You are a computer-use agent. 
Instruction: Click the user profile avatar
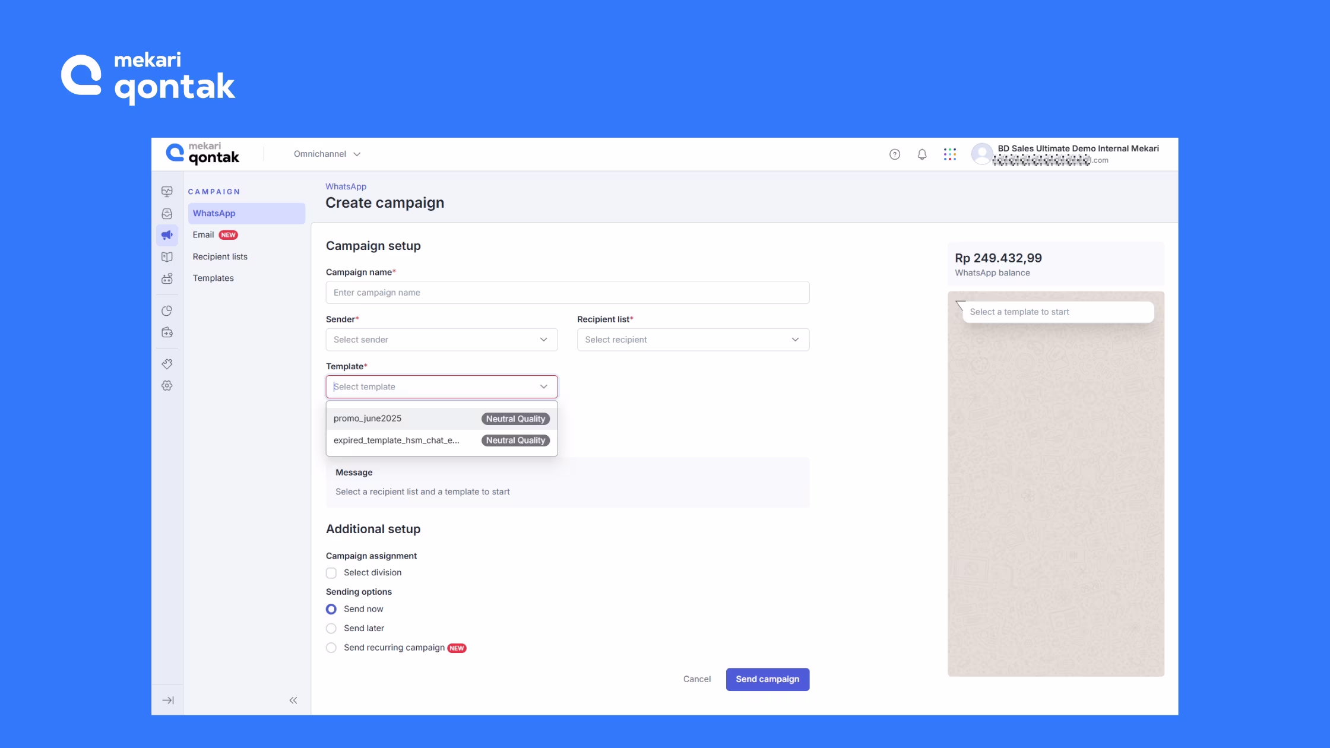(982, 154)
